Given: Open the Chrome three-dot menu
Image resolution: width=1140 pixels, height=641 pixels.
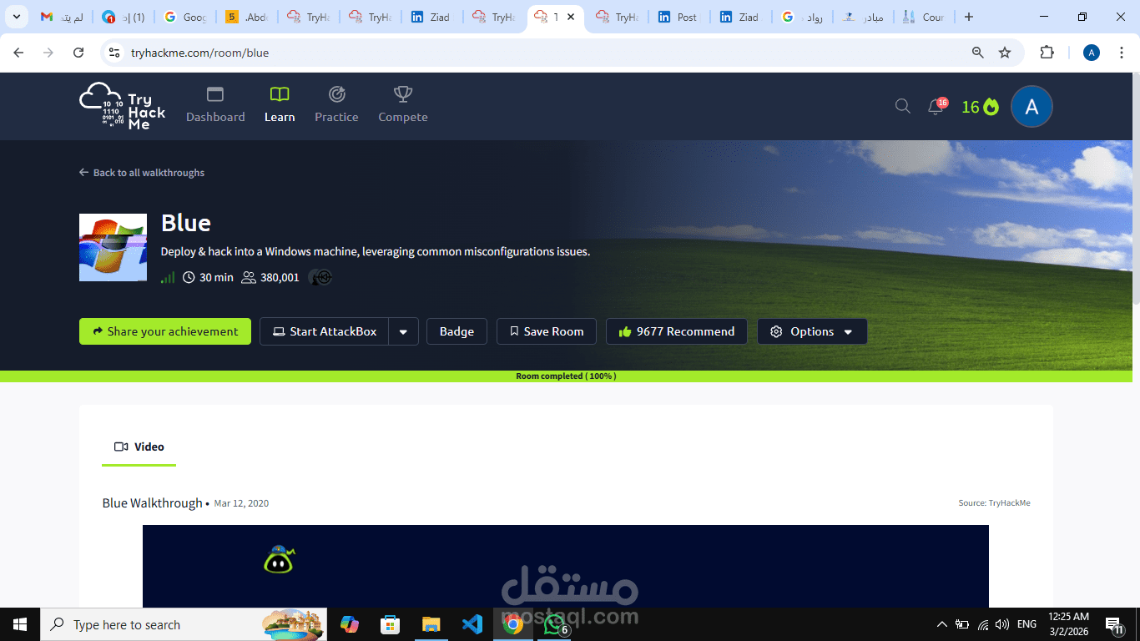Looking at the screenshot, I should pyautogui.click(x=1122, y=53).
